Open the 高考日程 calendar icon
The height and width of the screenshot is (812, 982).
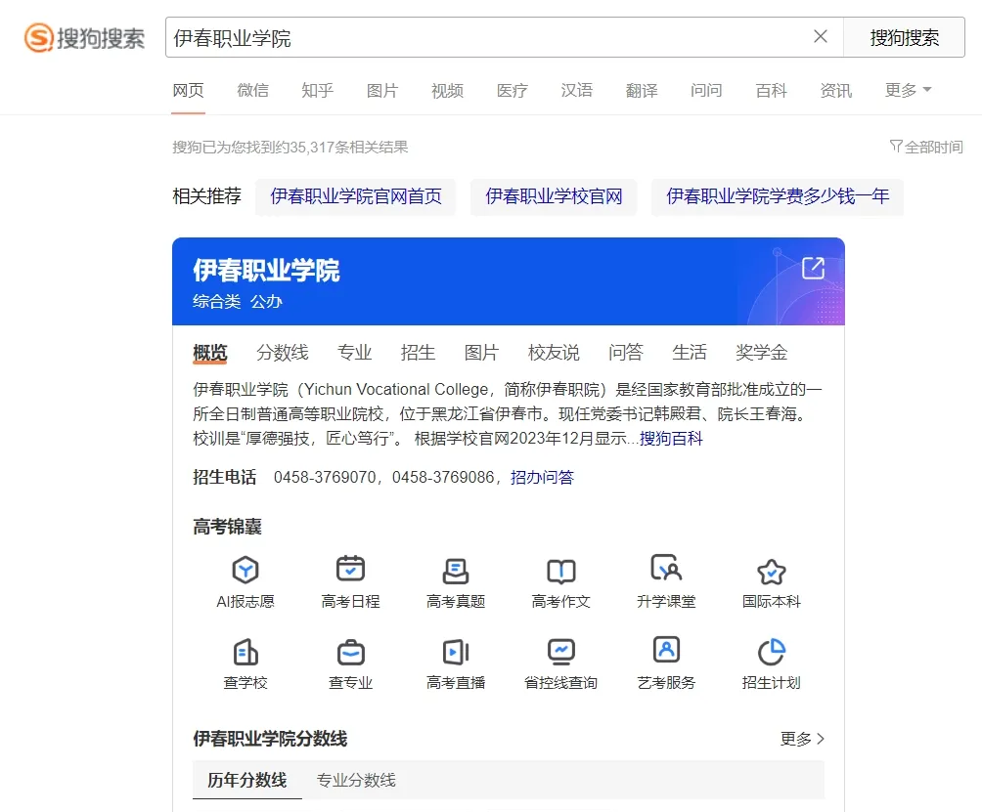coord(350,569)
